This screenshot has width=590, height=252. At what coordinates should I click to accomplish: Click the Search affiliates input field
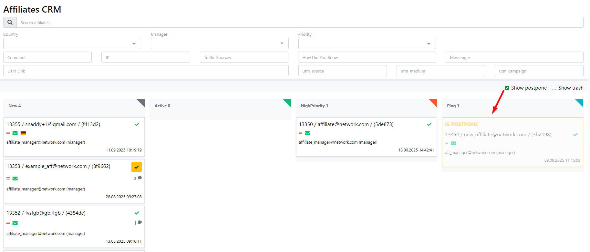[x=300, y=23]
